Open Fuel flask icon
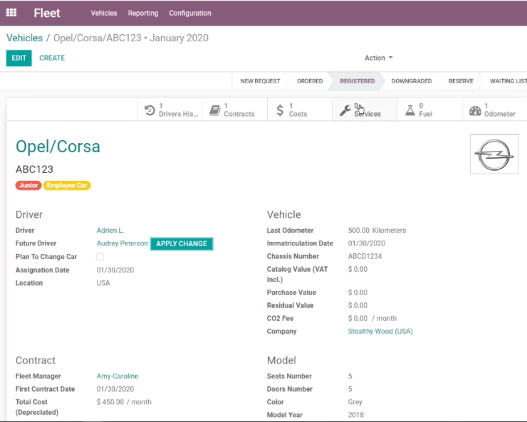The height and width of the screenshot is (422, 527). (410, 110)
